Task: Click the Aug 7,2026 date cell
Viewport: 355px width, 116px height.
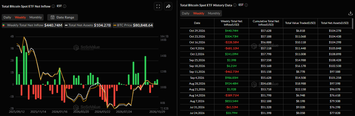Action: tap(197, 101)
